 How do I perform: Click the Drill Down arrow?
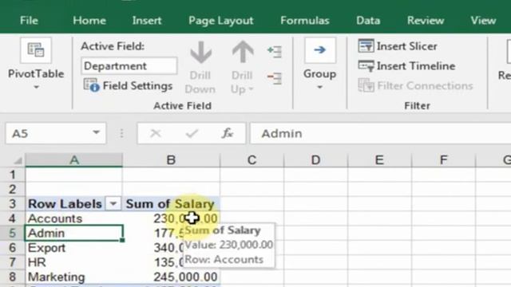coord(200,52)
